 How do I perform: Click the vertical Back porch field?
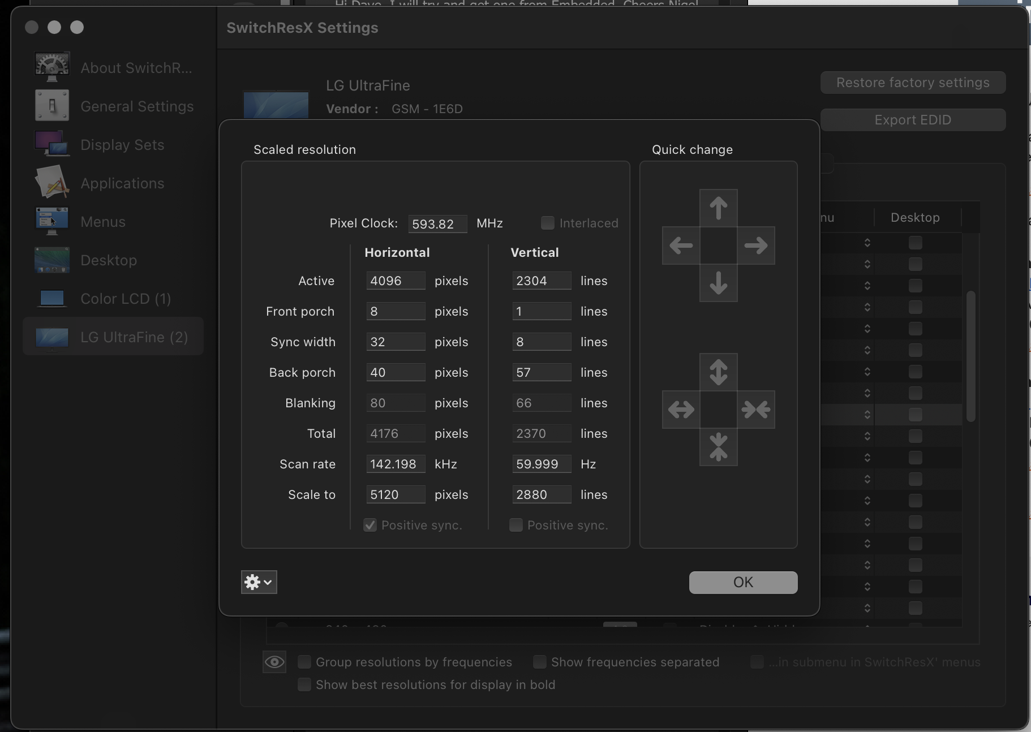click(x=542, y=372)
